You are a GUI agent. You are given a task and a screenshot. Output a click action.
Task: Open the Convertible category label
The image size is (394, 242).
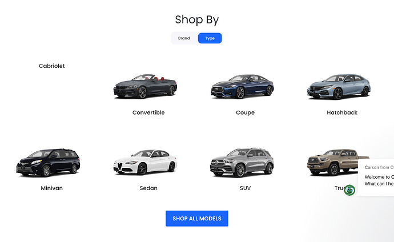point(148,112)
